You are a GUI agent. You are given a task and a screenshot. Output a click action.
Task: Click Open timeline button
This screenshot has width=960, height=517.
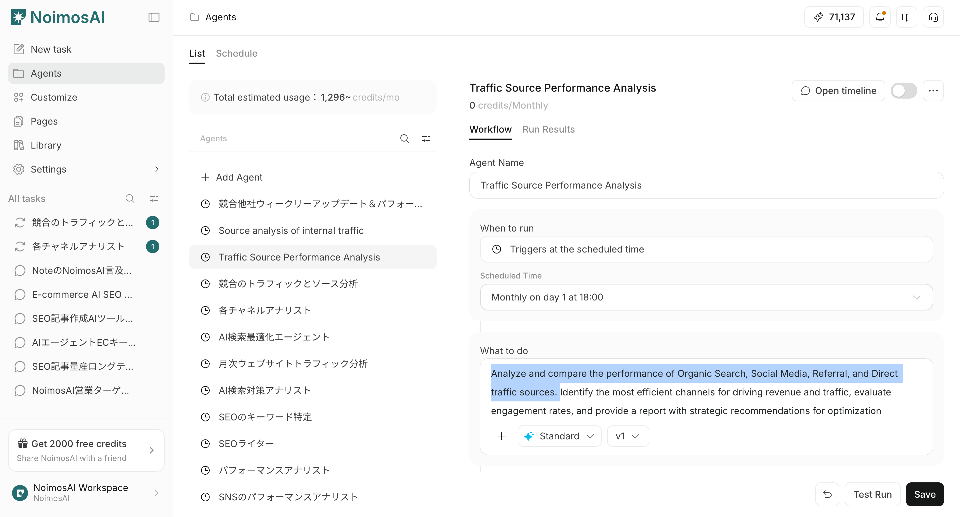pos(838,91)
